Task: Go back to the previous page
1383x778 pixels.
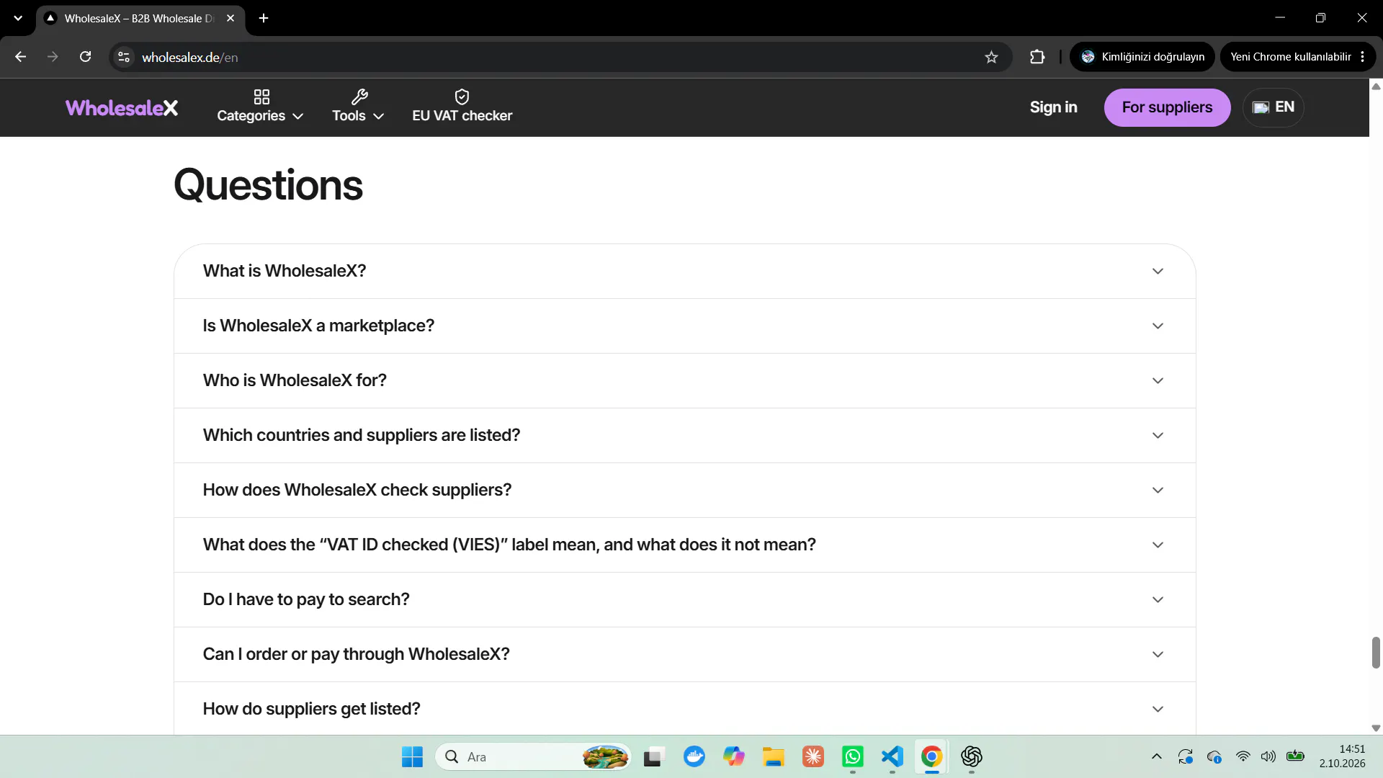Action: pyautogui.click(x=20, y=57)
